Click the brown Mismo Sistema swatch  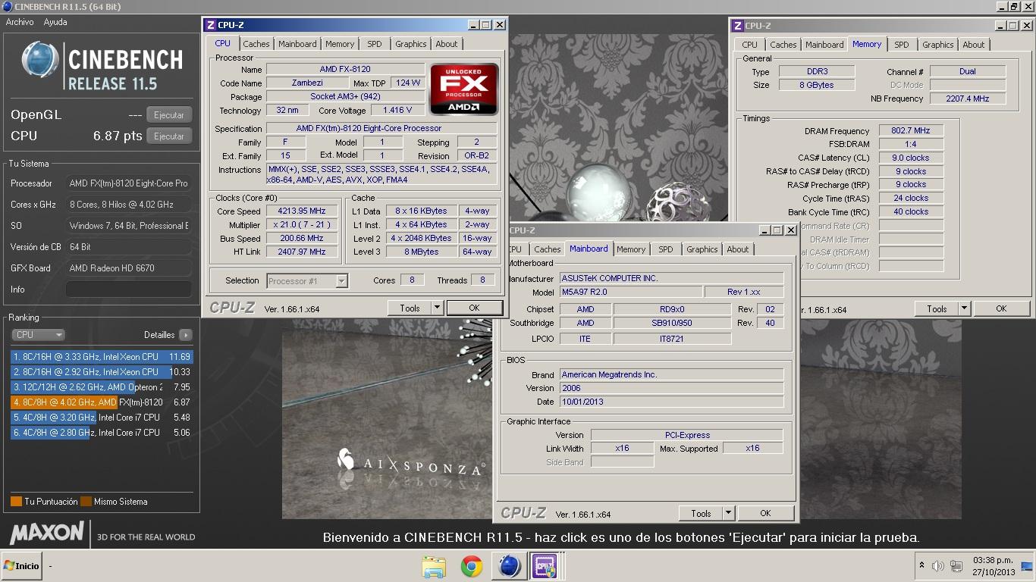coord(86,502)
